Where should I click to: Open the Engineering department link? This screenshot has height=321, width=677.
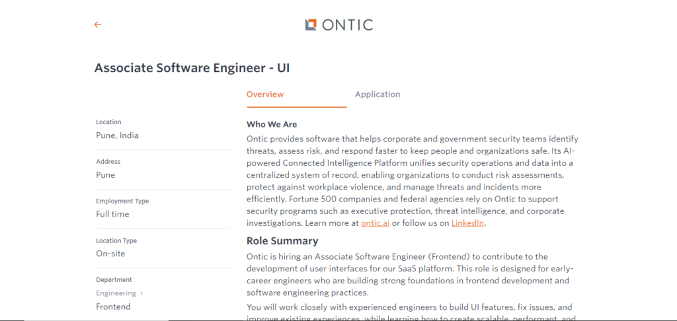point(116,293)
